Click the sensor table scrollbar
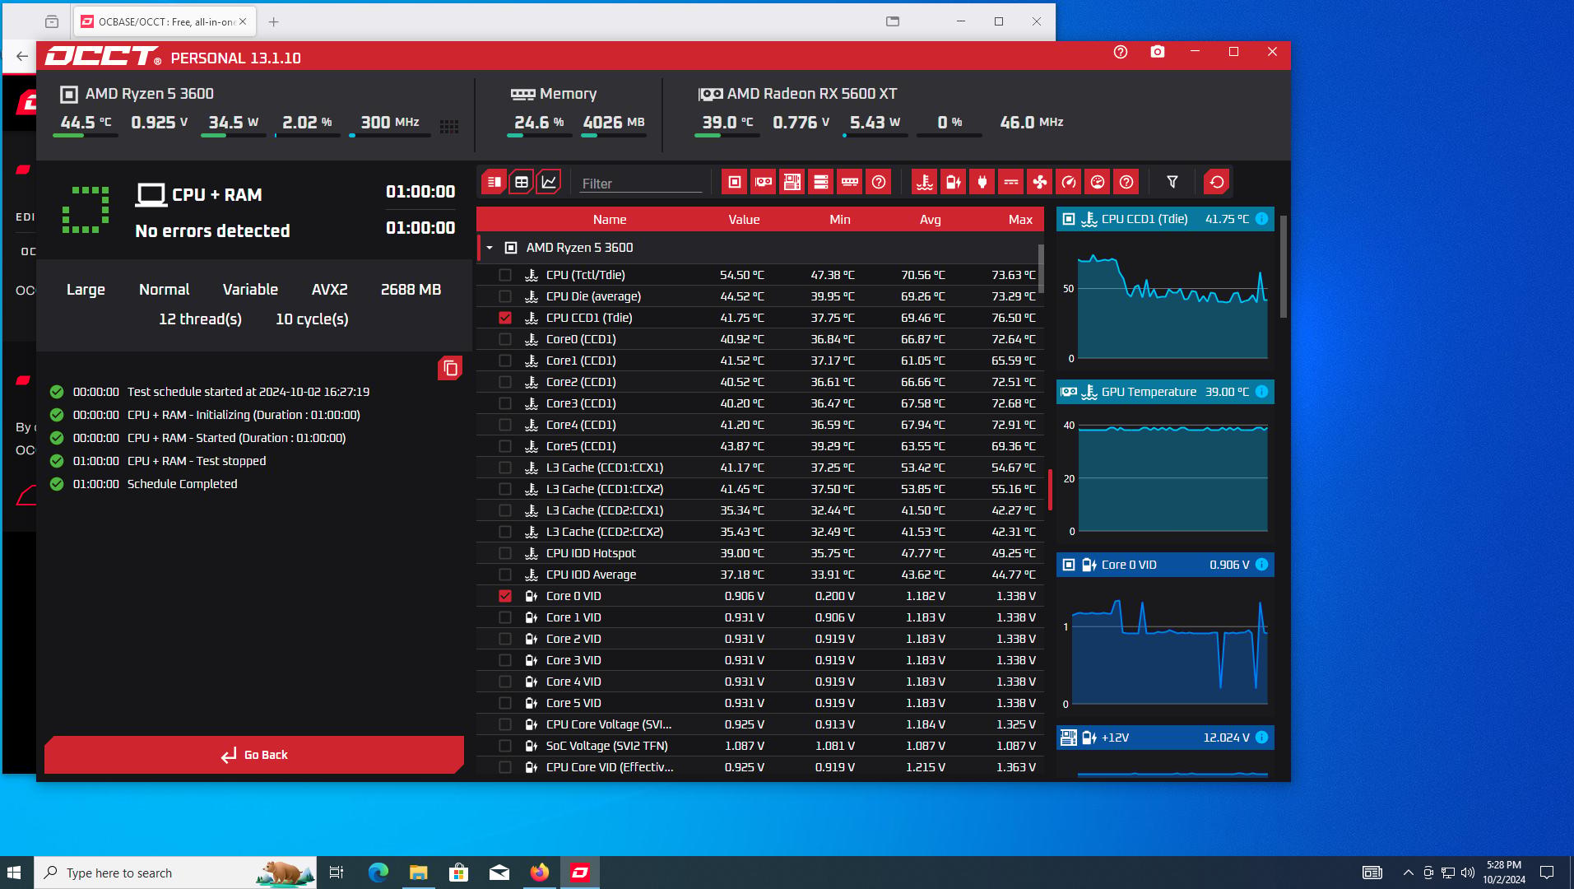The image size is (1574, 889). (x=1040, y=268)
